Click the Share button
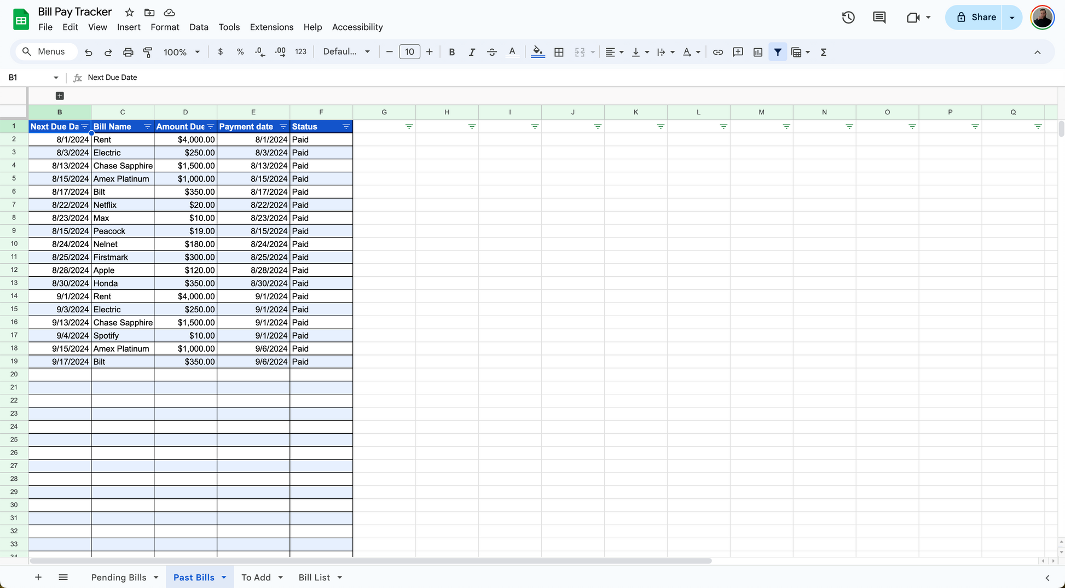This screenshot has width=1065, height=588. [x=976, y=18]
